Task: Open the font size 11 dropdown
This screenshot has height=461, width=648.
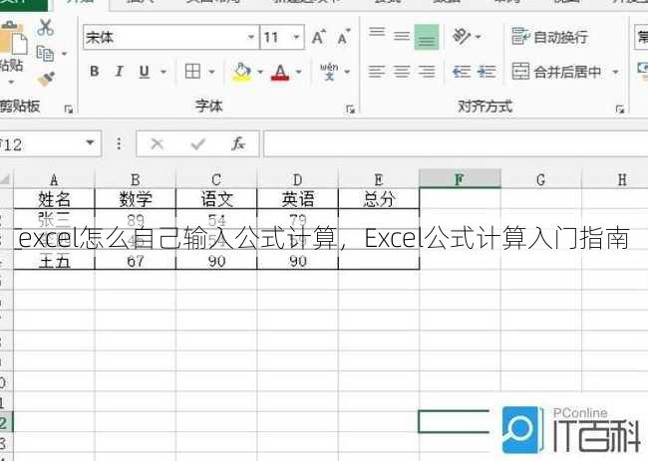Action: [296, 37]
